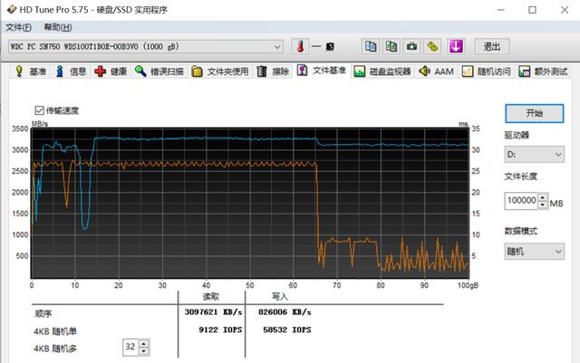Image resolution: width=580 pixels, height=363 pixels.
Task: Close the HD Tune Pro window
Action: (565, 10)
